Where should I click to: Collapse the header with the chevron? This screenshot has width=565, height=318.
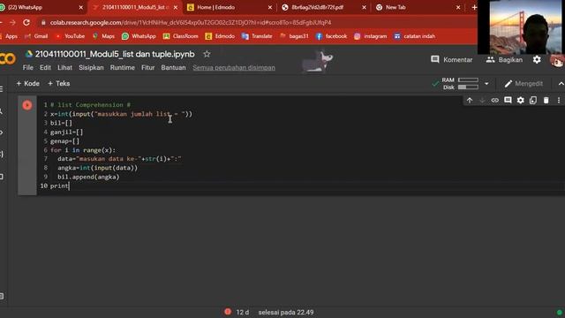561,84
